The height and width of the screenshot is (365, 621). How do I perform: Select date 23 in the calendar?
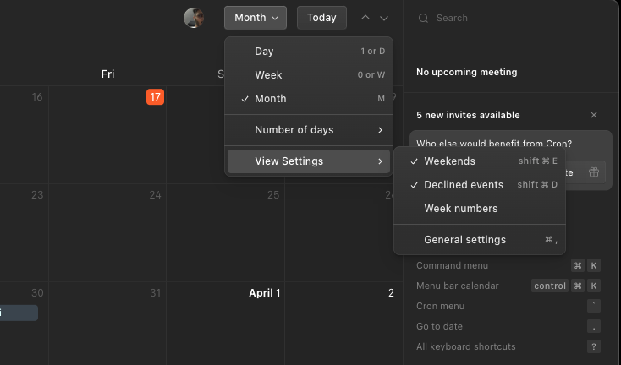[37, 195]
